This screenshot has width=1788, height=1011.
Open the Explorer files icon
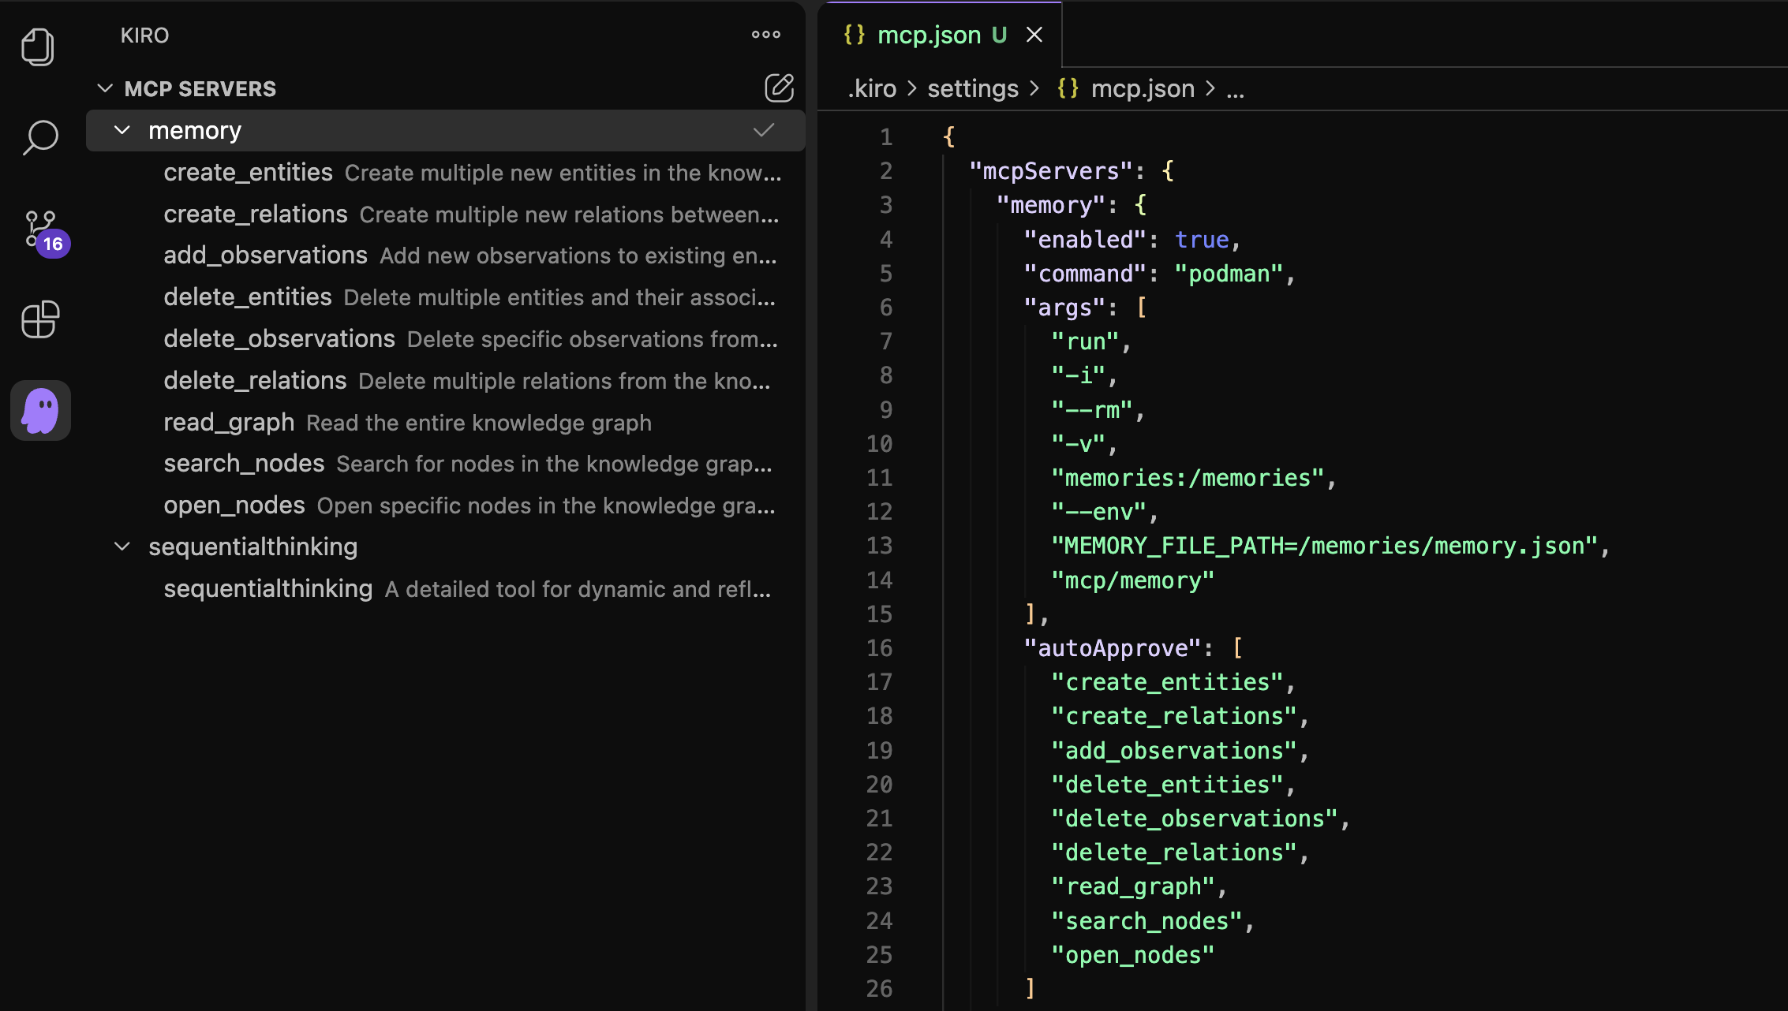click(38, 47)
